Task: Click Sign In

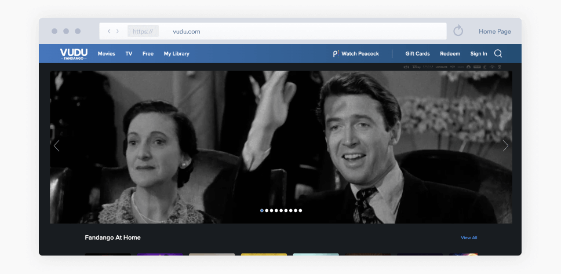Action: 479,54
